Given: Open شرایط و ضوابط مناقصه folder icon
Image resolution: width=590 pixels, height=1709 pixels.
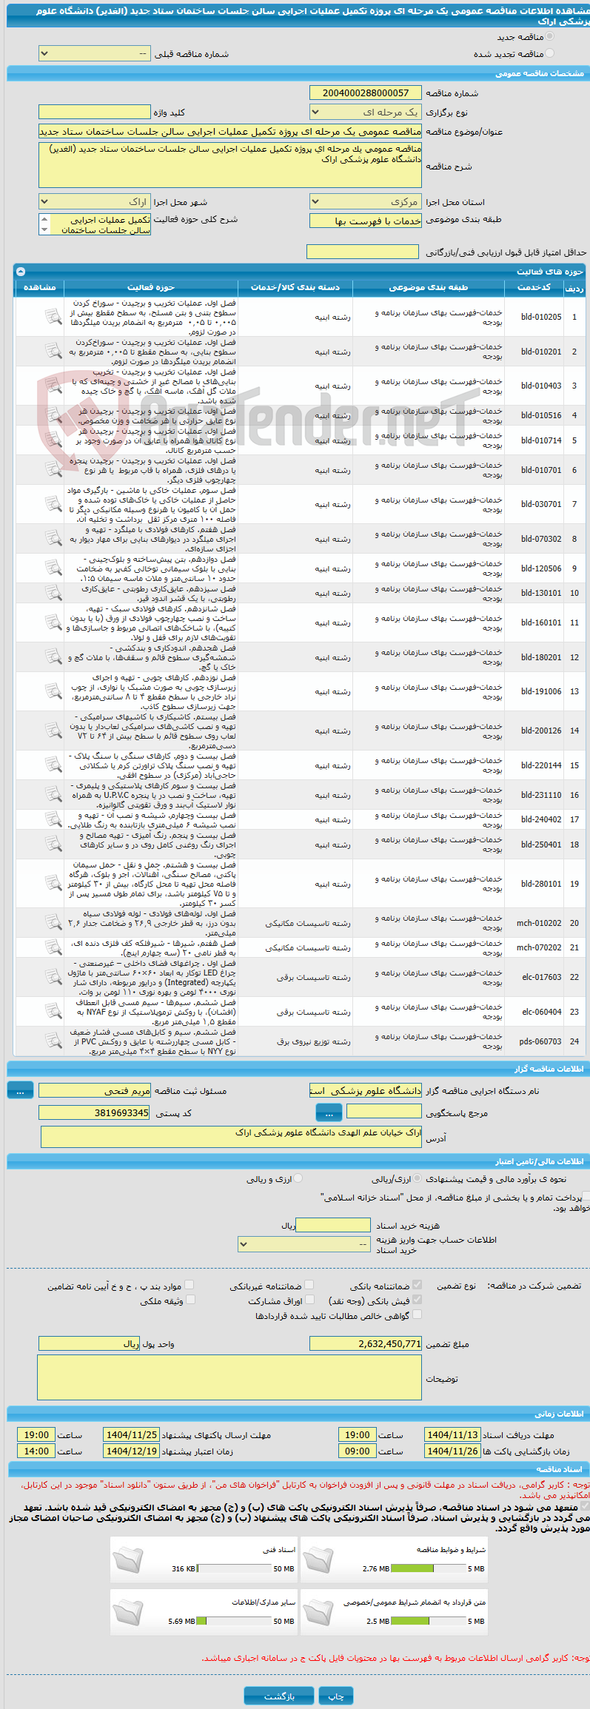Looking at the screenshot, I should (x=318, y=1559).
